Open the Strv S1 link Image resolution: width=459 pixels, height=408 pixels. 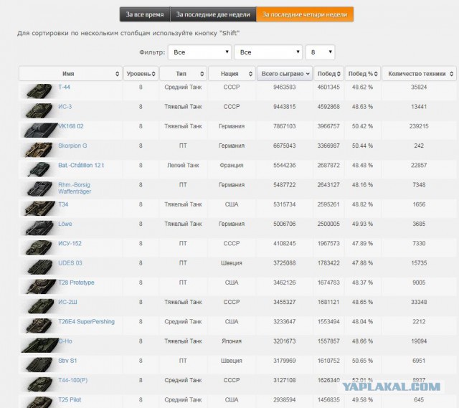point(67,361)
